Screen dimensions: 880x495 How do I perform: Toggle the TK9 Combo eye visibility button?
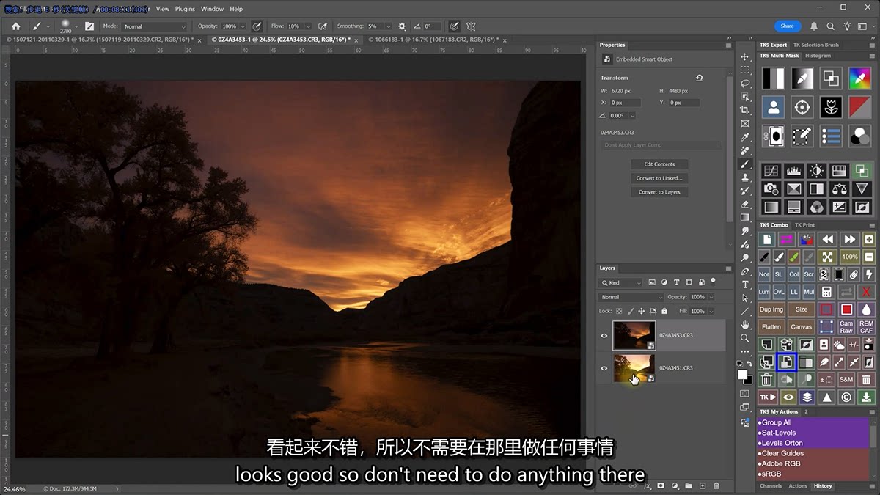pos(788,397)
